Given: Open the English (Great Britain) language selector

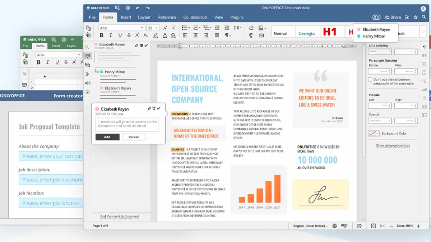Looking at the screenshot, I should click(x=310, y=226).
